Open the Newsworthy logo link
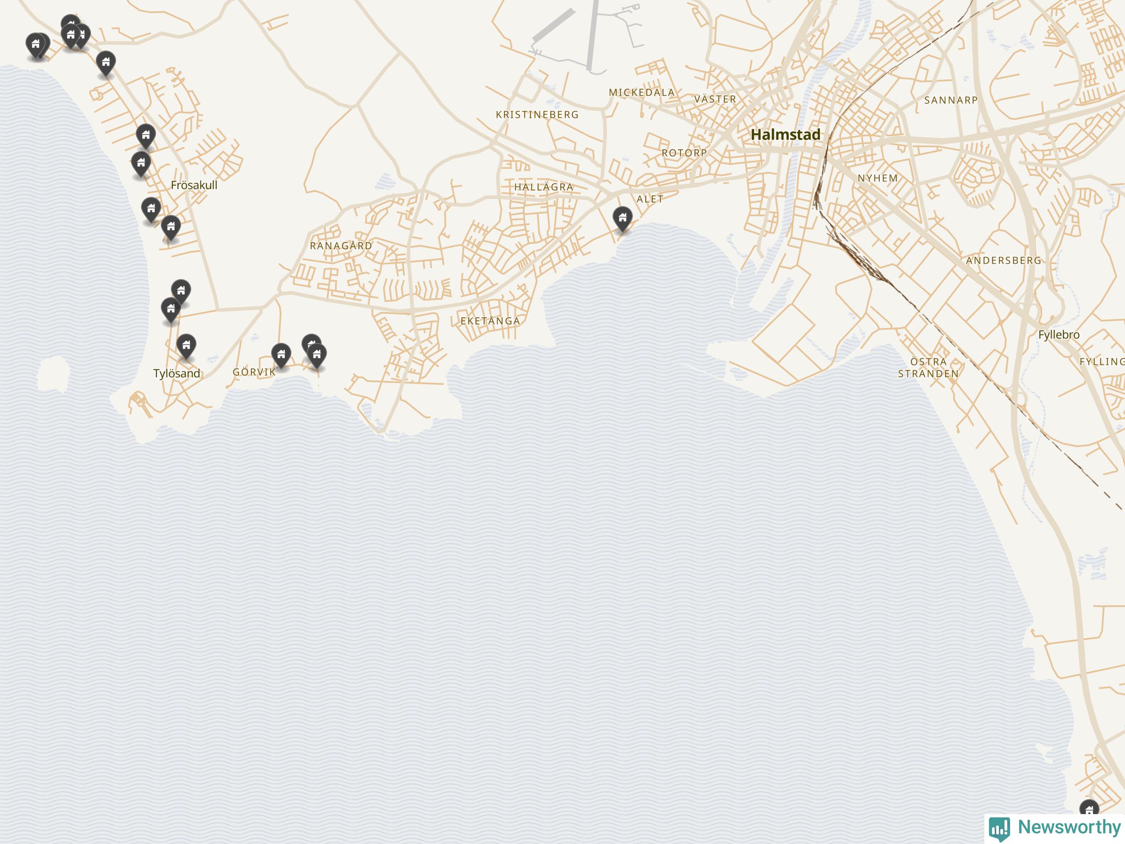1125x844 pixels. click(1055, 828)
